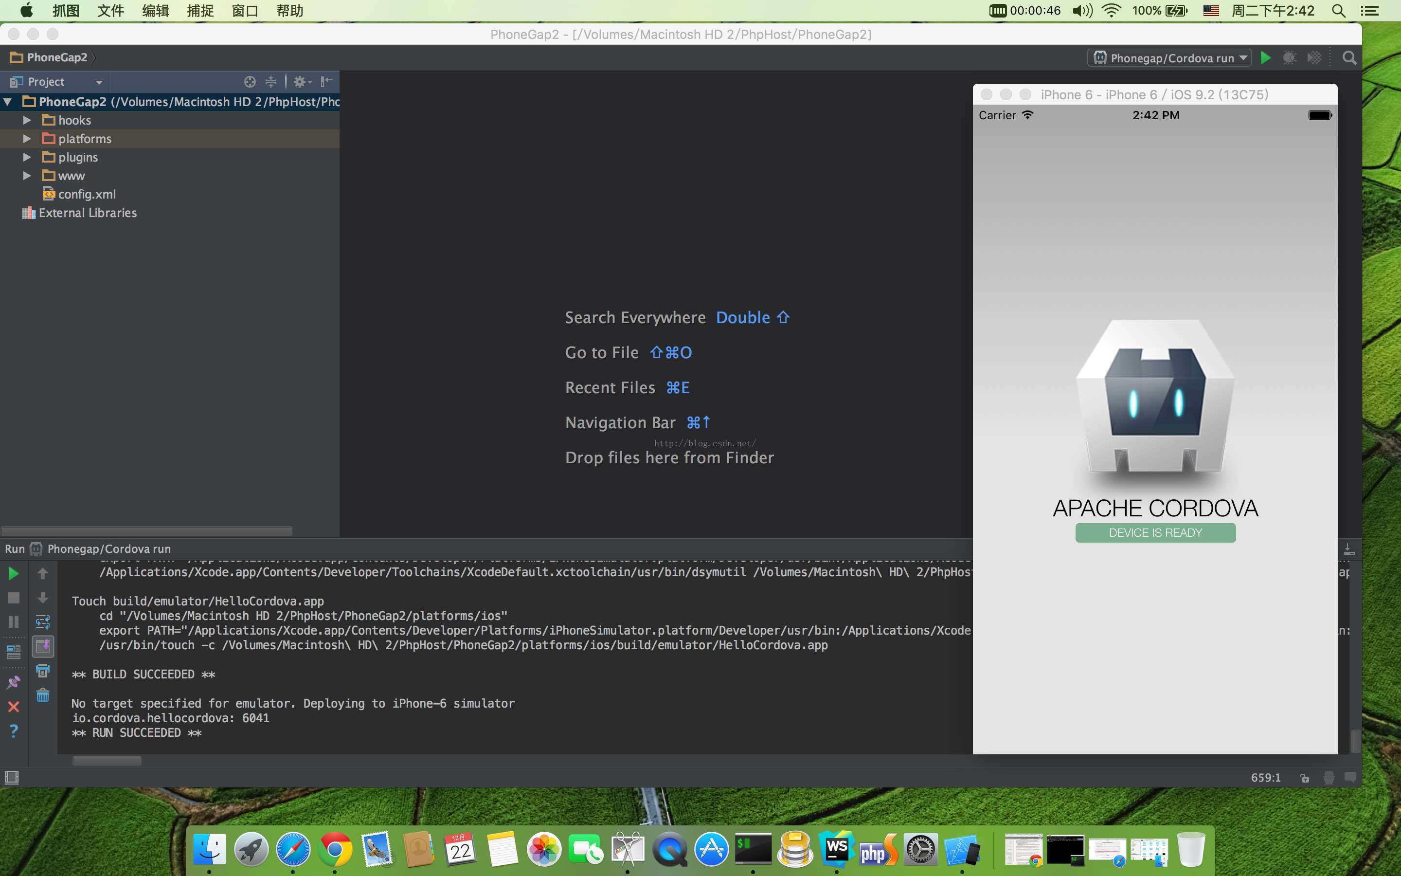The height and width of the screenshot is (876, 1401).
Task: Jump to previous stack trace (up arrow)
Action: [43, 574]
